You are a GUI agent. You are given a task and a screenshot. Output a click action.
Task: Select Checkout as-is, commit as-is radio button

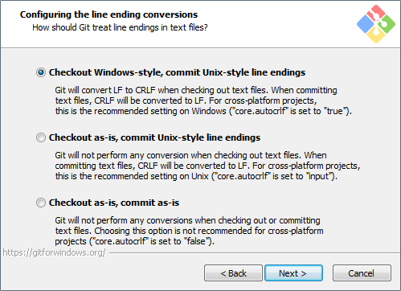41,203
